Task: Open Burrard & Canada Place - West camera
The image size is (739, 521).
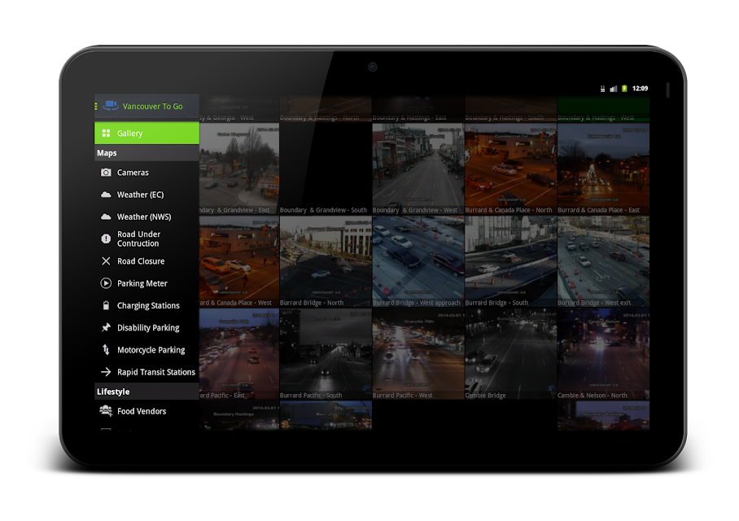Action: pyautogui.click(x=239, y=261)
